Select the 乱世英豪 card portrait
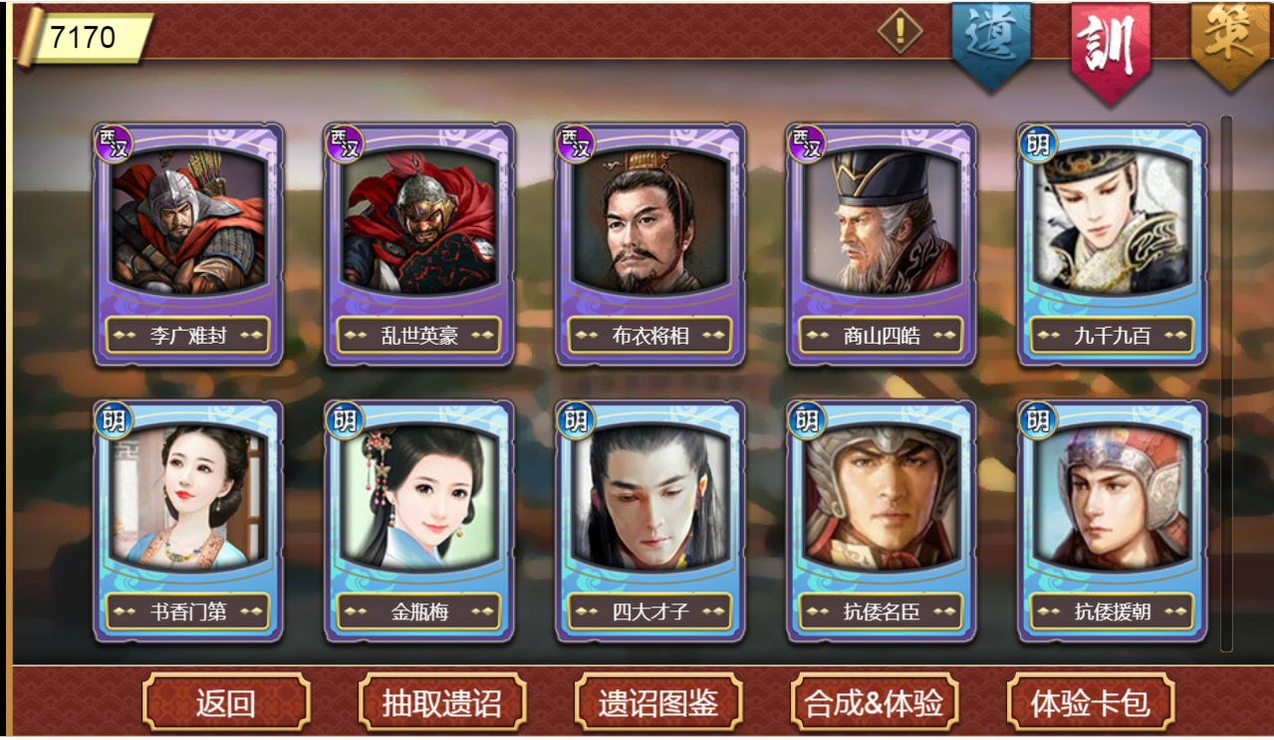This screenshot has height=740, width=1274. coord(419,221)
